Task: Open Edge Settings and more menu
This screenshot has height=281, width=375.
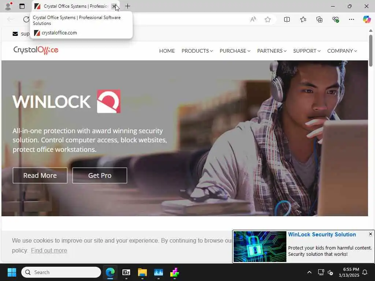Action: pyautogui.click(x=351, y=19)
